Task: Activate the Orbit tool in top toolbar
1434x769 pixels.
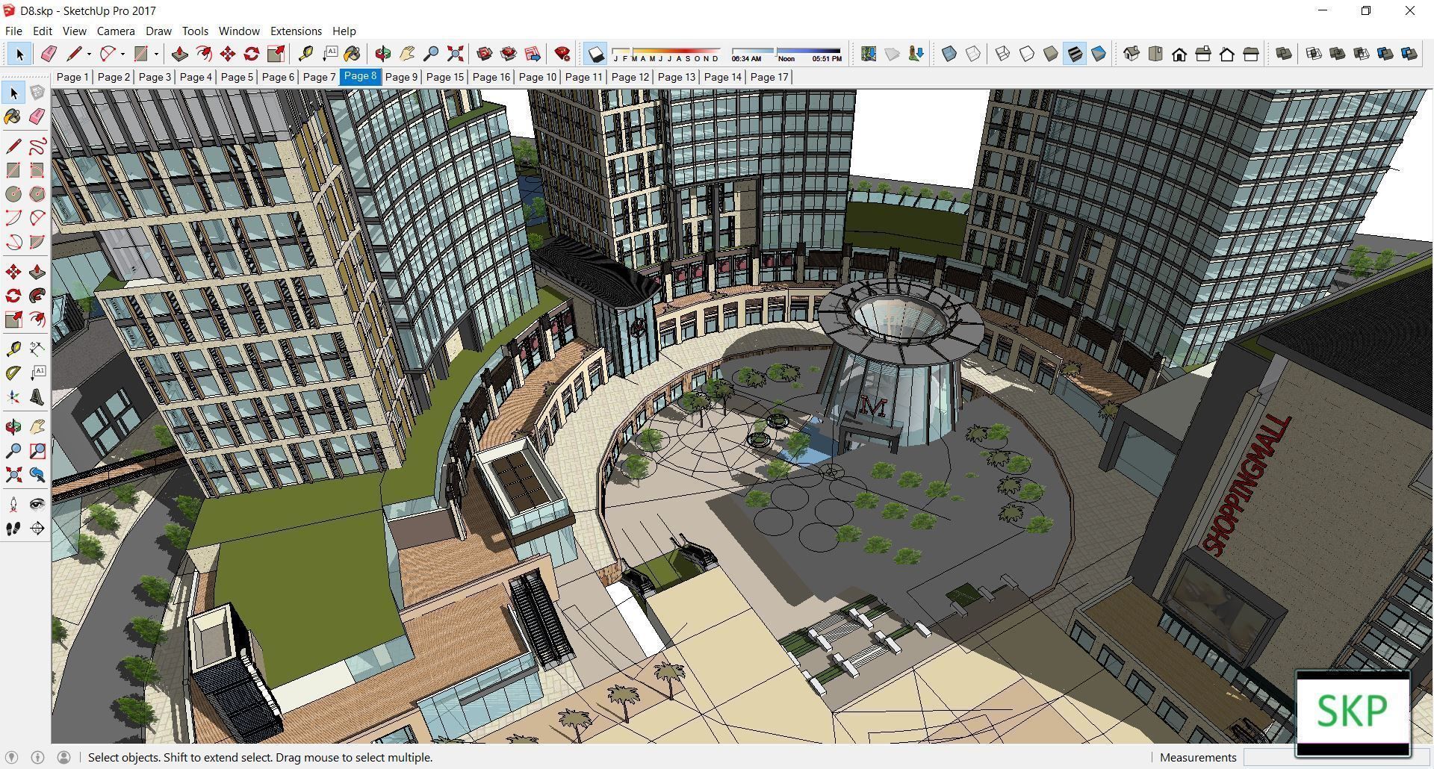Action: pyautogui.click(x=383, y=54)
